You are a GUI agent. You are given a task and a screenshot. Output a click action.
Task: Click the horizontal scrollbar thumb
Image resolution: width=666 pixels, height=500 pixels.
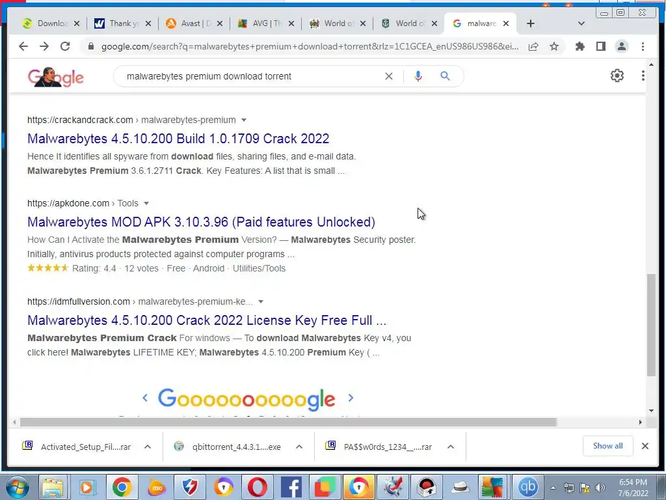click(288, 422)
